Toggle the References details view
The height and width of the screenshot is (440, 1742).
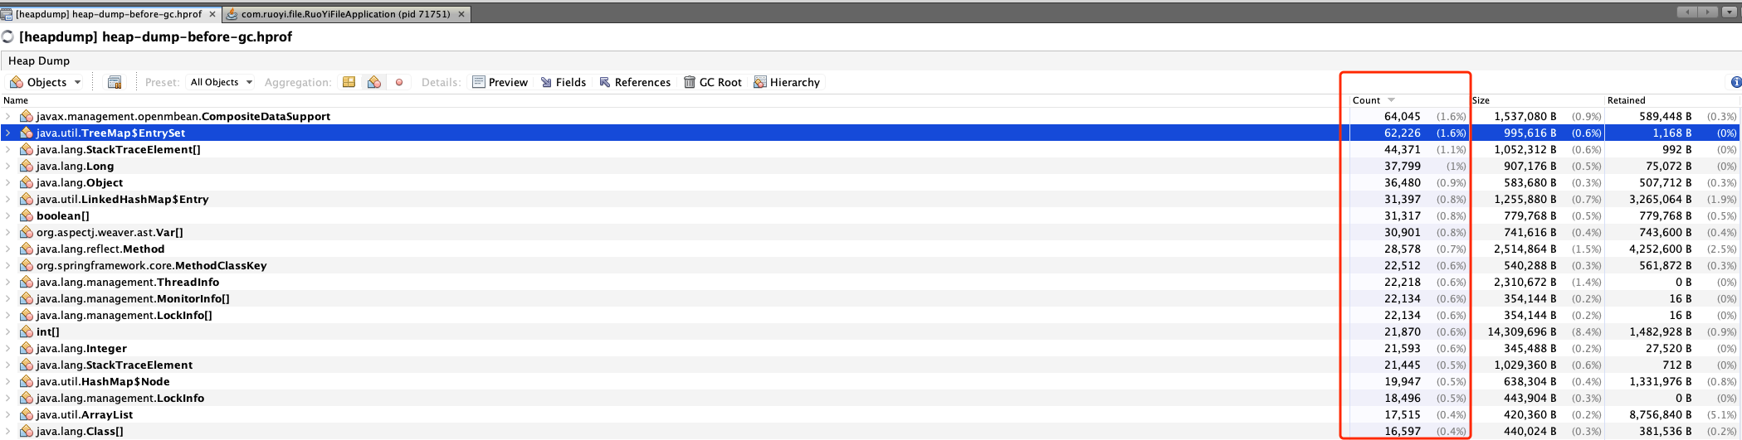(x=634, y=82)
